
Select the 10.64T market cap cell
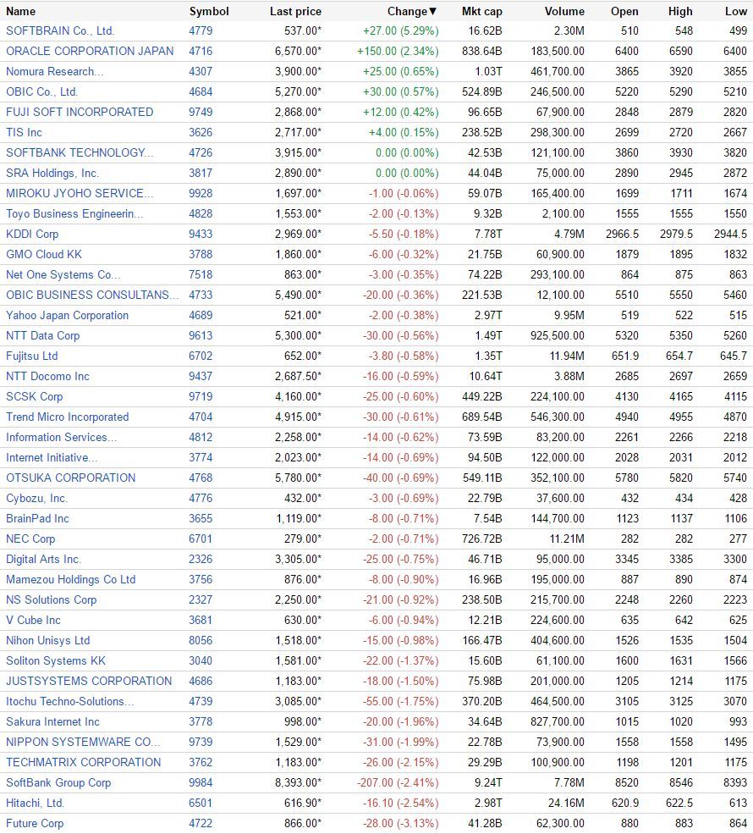pyautogui.click(x=485, y=376)
